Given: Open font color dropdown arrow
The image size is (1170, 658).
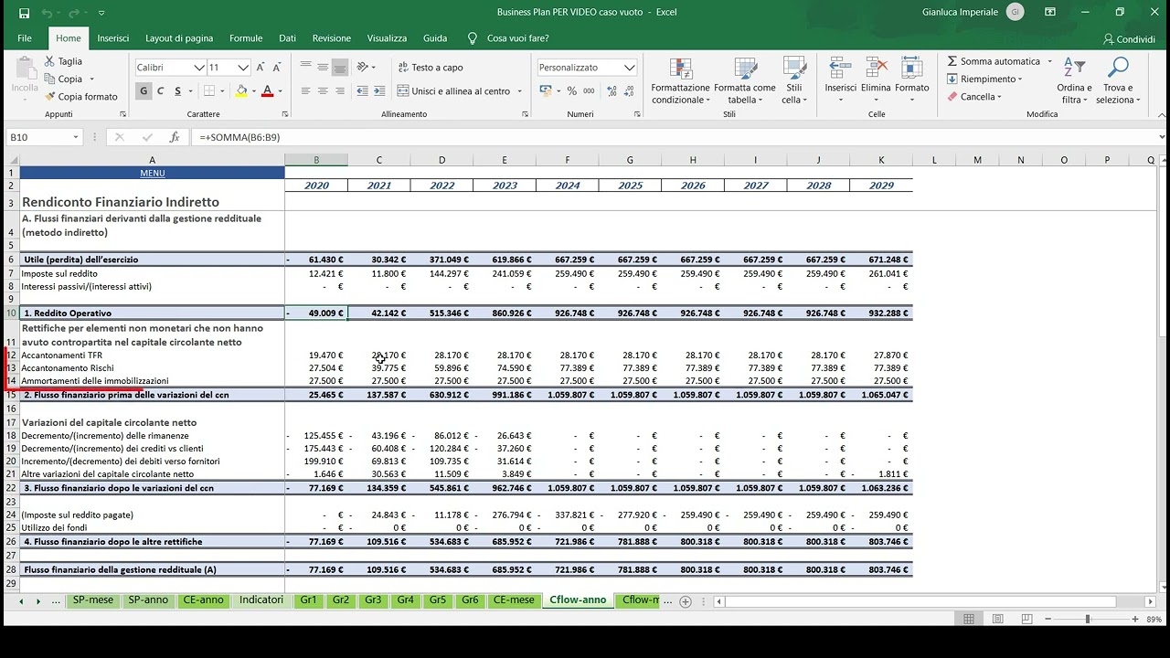Looking at the screenshot, I should [x=280, y=91].
